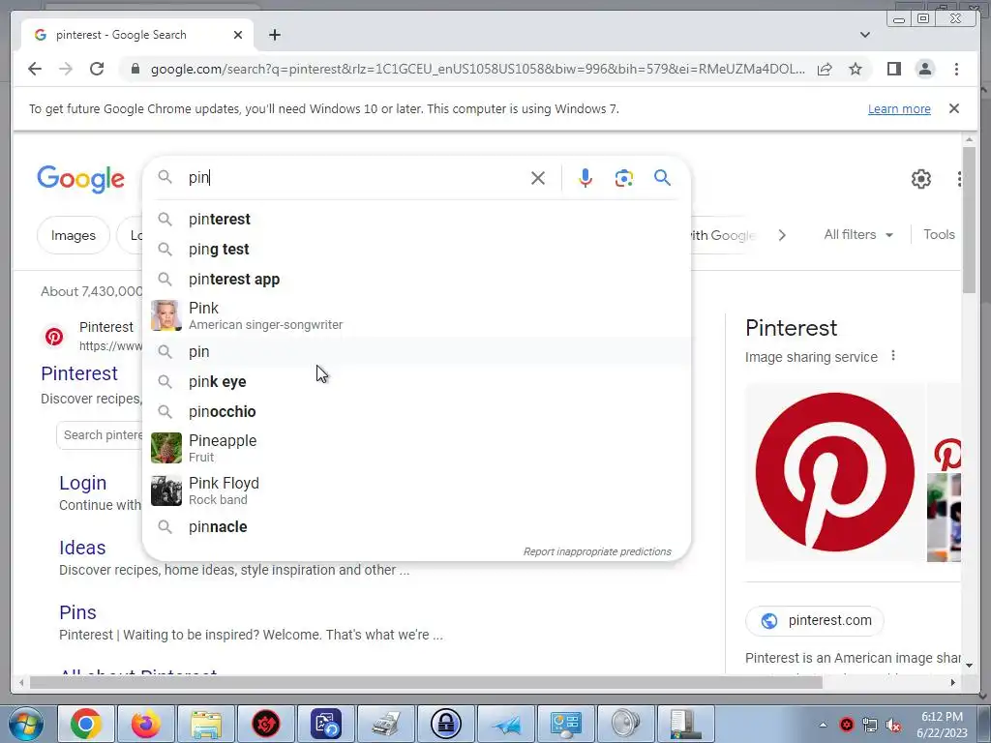The width and height of the screenshot is (991, 743).
Task: Go back to the previous page
Action: click(35, 69)
